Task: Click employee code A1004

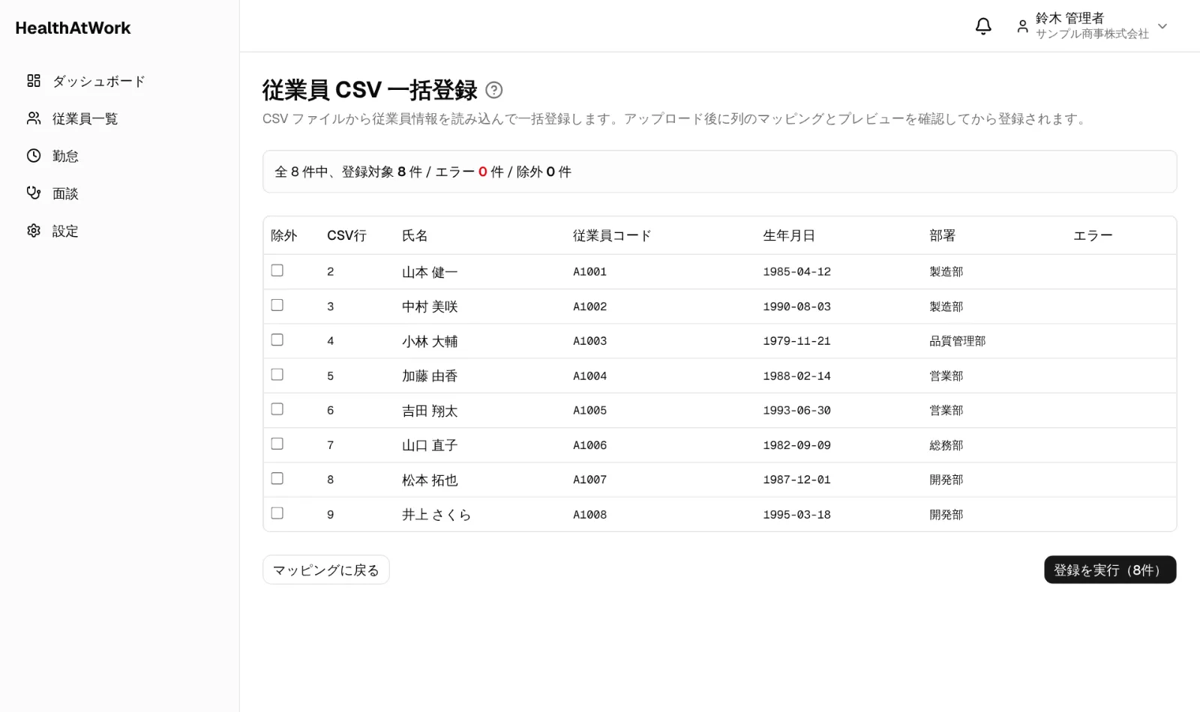Action: (x=589, y=376)
